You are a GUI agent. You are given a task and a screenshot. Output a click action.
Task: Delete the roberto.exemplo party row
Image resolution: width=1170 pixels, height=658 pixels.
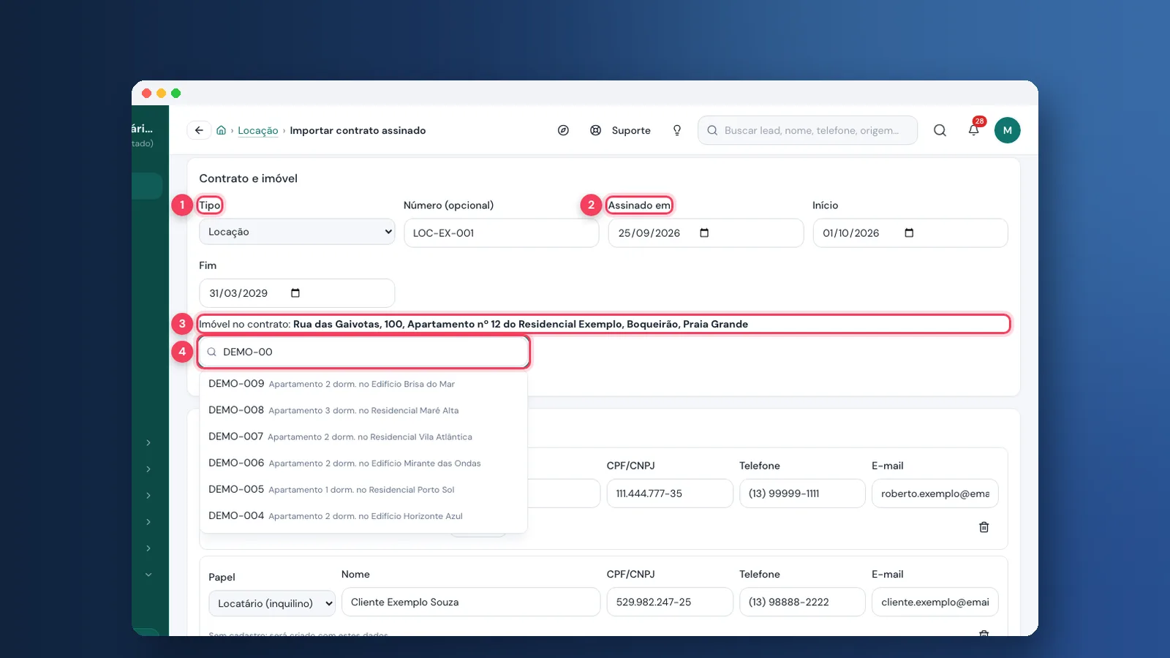tap(984, 527)
